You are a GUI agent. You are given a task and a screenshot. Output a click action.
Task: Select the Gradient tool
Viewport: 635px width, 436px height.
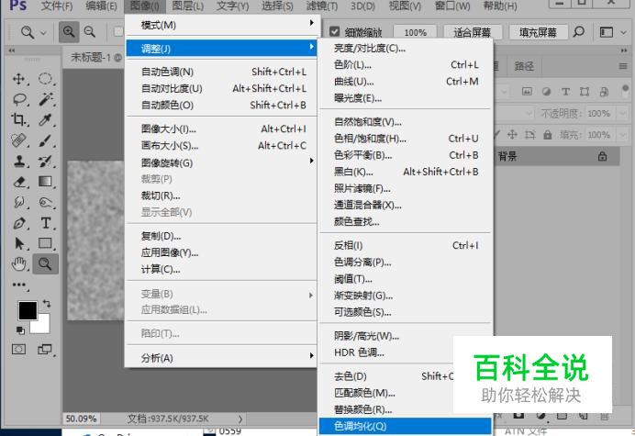(x=45, y=181)
